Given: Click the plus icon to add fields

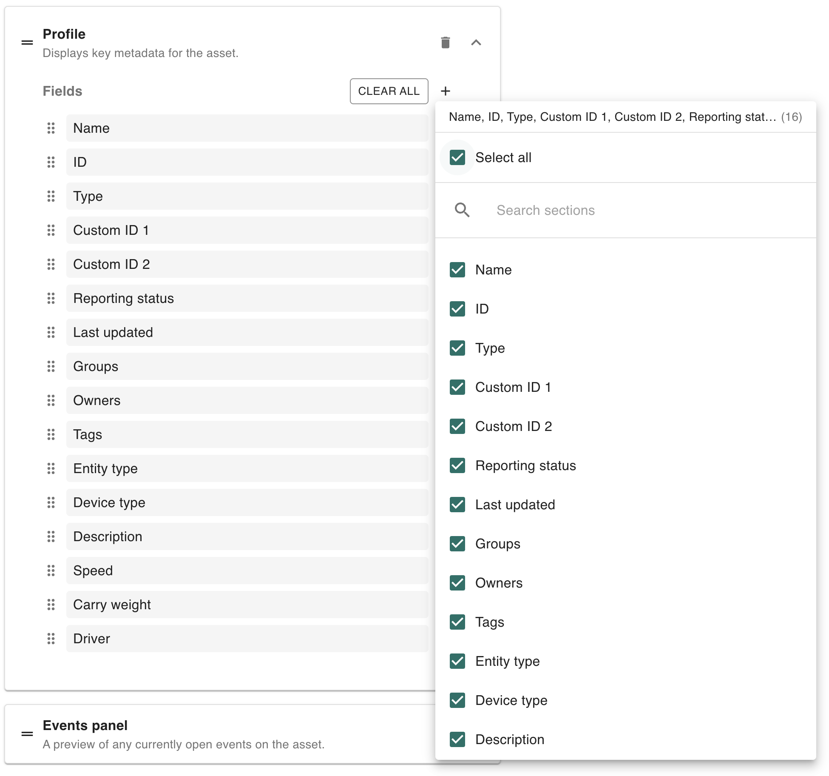Looking at the screenshot, I should tap(445, 91).
